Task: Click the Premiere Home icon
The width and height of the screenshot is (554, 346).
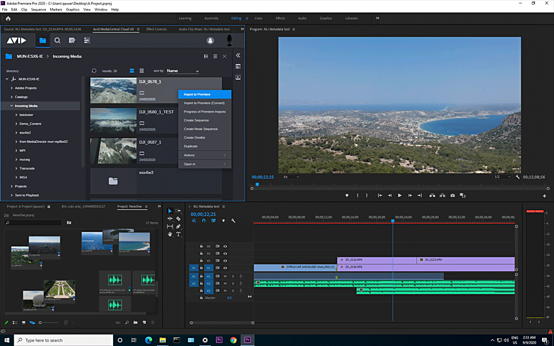Action: (x=8, y=18)
